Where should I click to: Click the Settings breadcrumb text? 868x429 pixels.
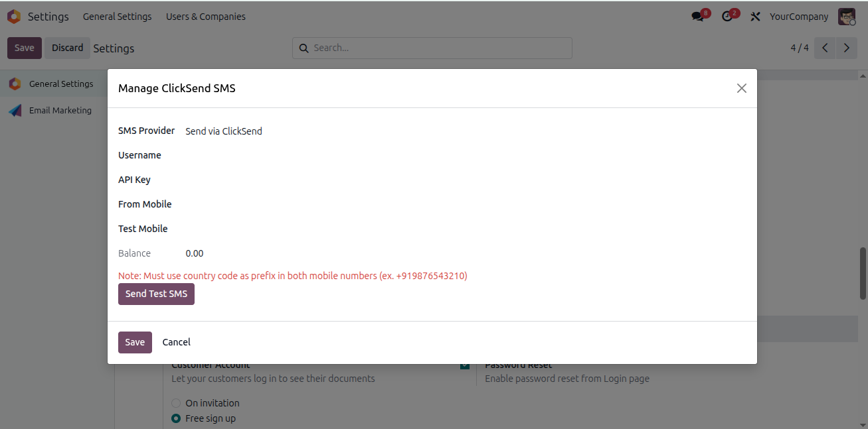114,48
